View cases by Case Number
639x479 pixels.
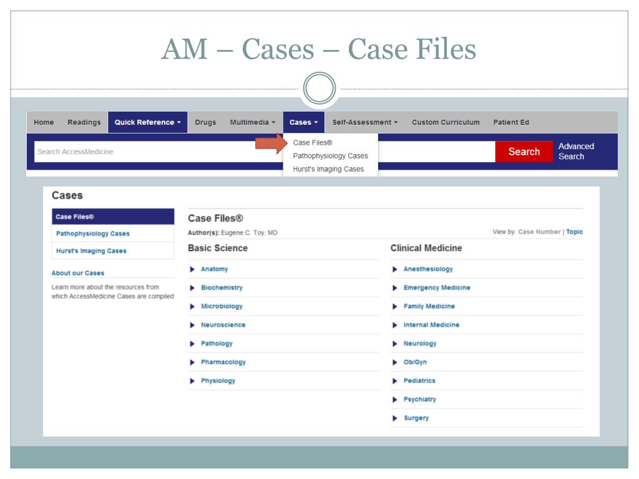pyautogui.click(x=539, y=232)
